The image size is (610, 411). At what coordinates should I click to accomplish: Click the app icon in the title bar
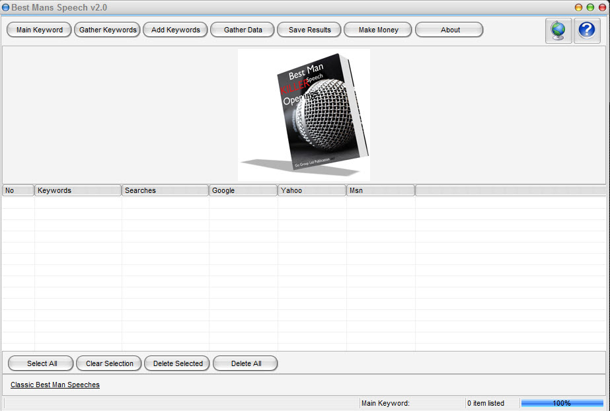[x=6, y=7]
